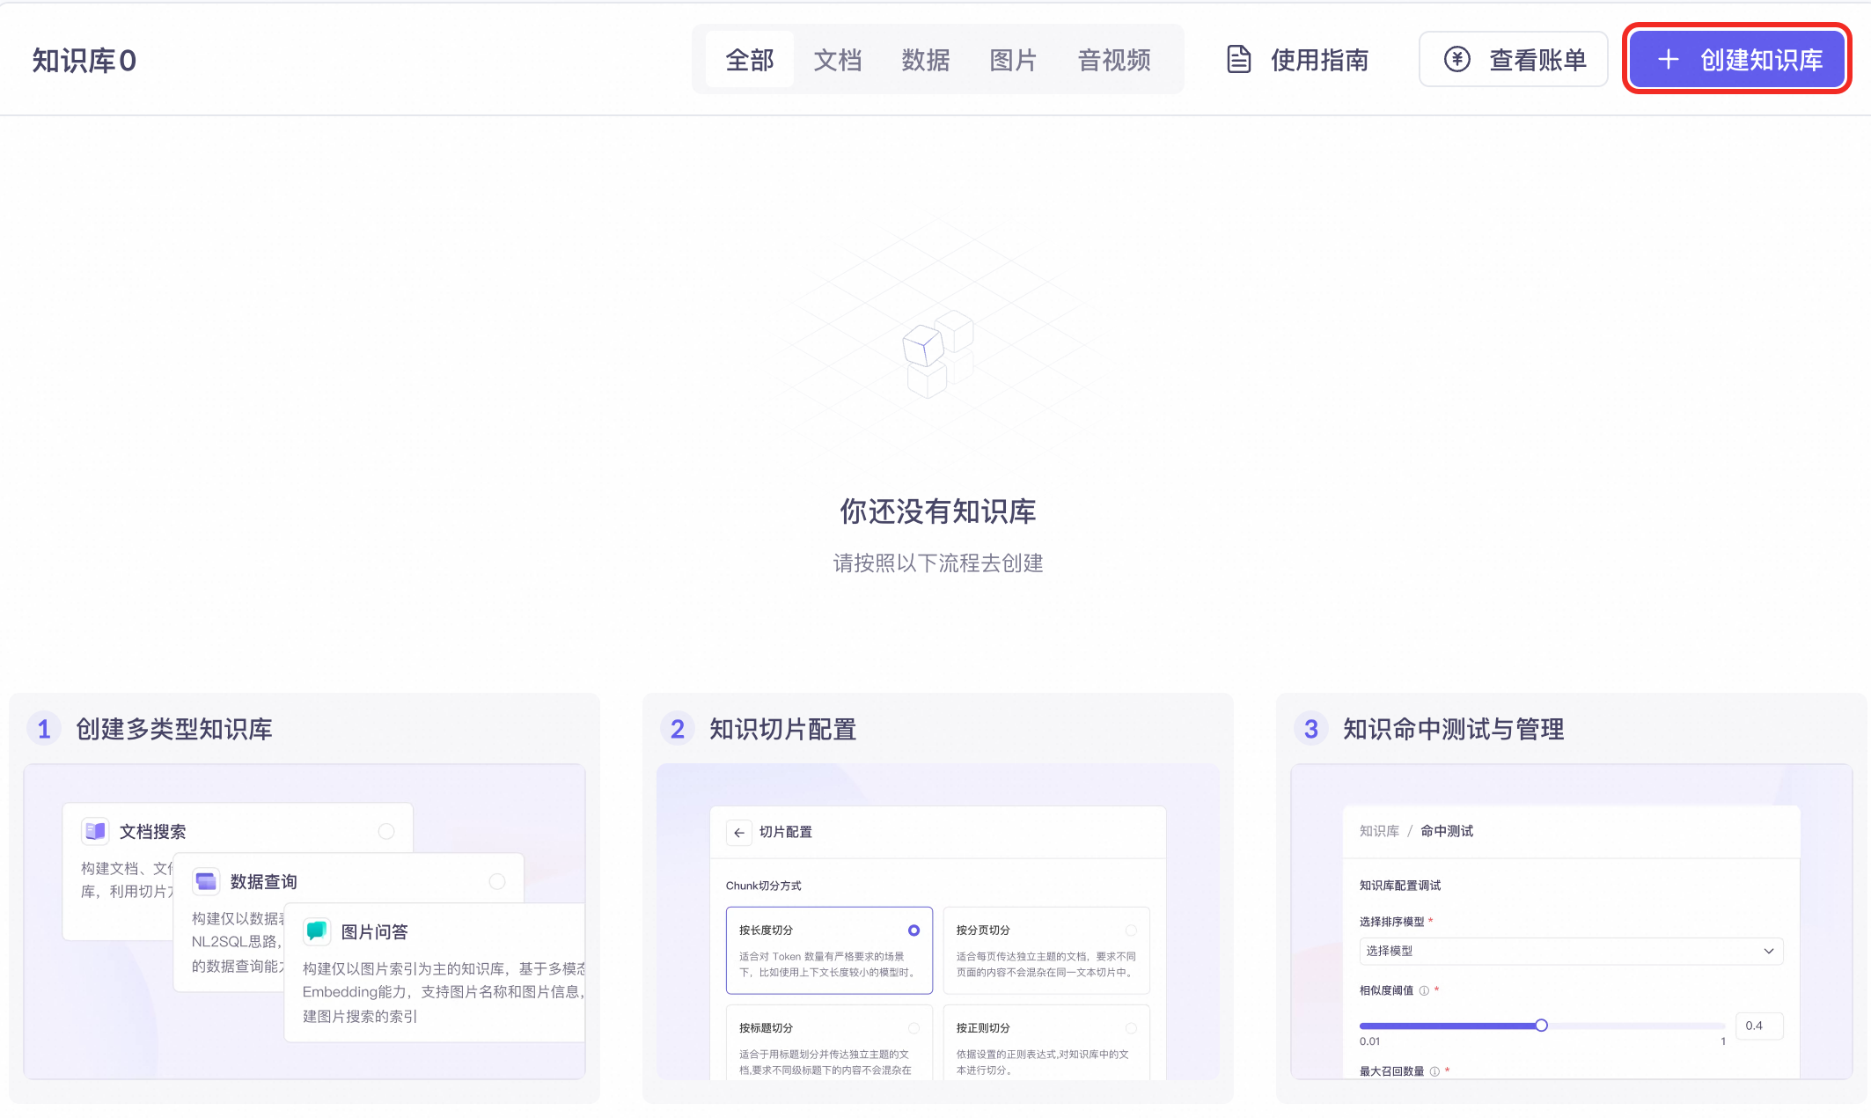Image resolution: width=1871 pixels, height=1118 pixels.
Task: Open the 使用指南 link
Action: (x=1318, y=60)
